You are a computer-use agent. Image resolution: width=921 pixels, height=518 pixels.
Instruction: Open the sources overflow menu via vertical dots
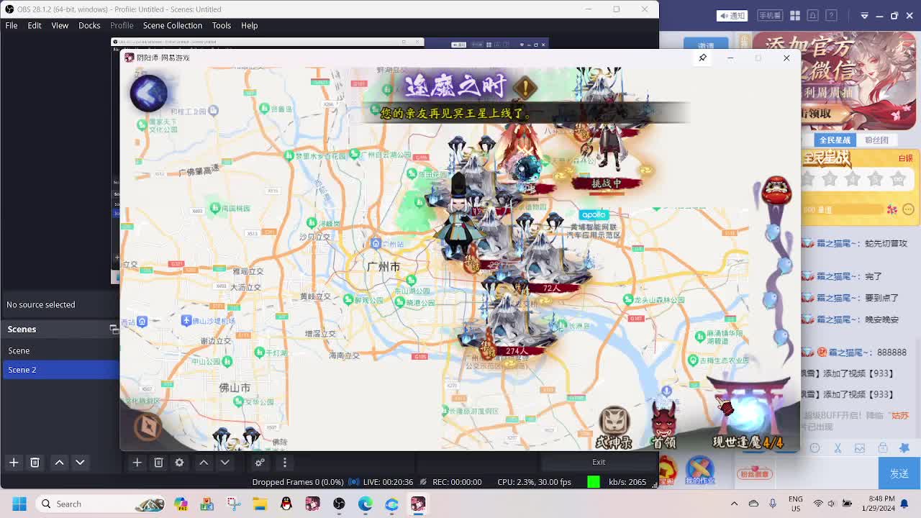coord(285,463)
